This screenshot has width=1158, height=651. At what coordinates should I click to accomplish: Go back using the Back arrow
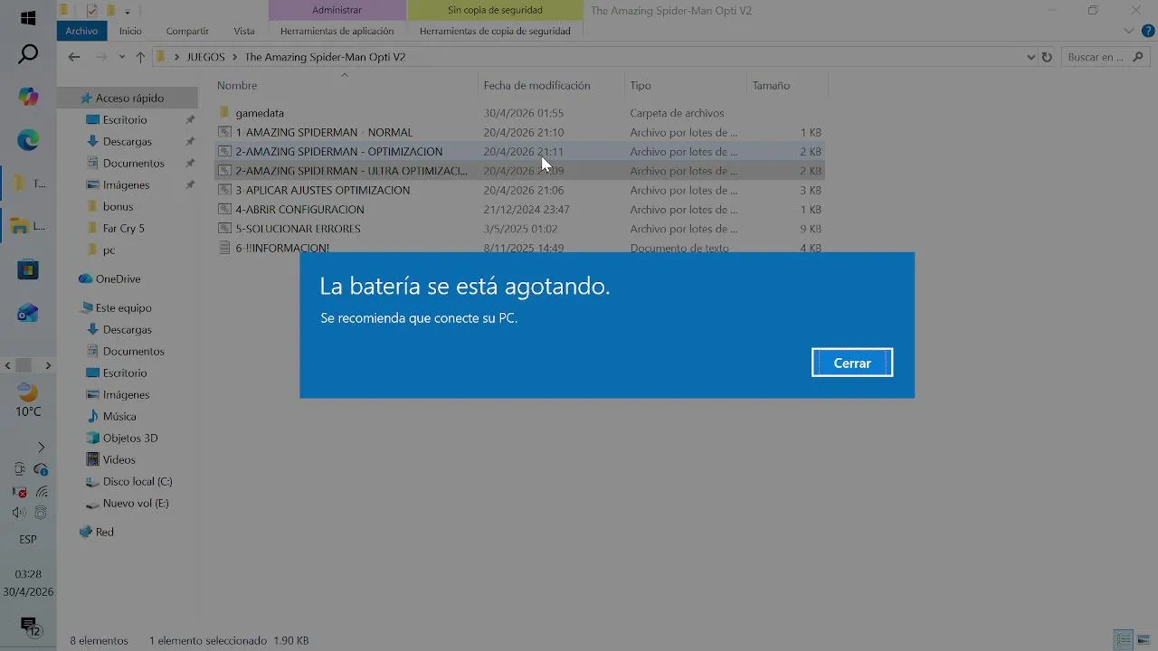pos(74,57)
